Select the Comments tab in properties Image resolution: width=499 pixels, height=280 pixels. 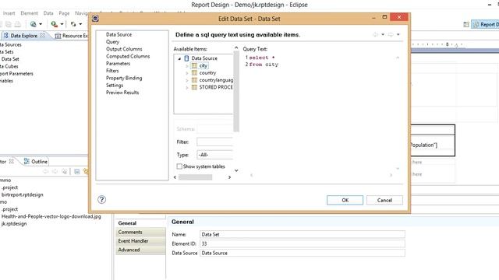[140, 232]
